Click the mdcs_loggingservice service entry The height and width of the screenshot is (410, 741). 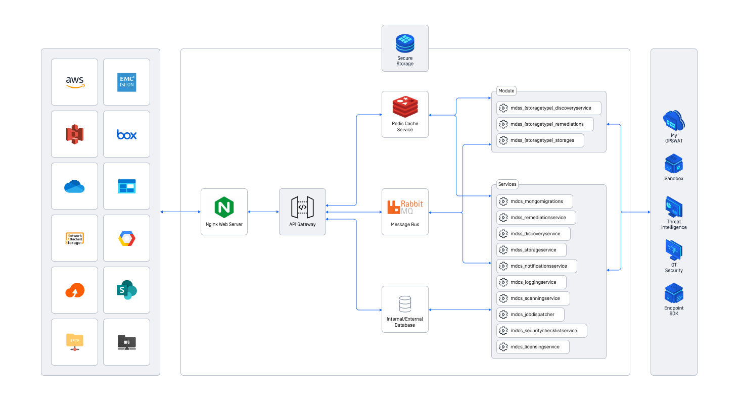click(x=532, y=282)
